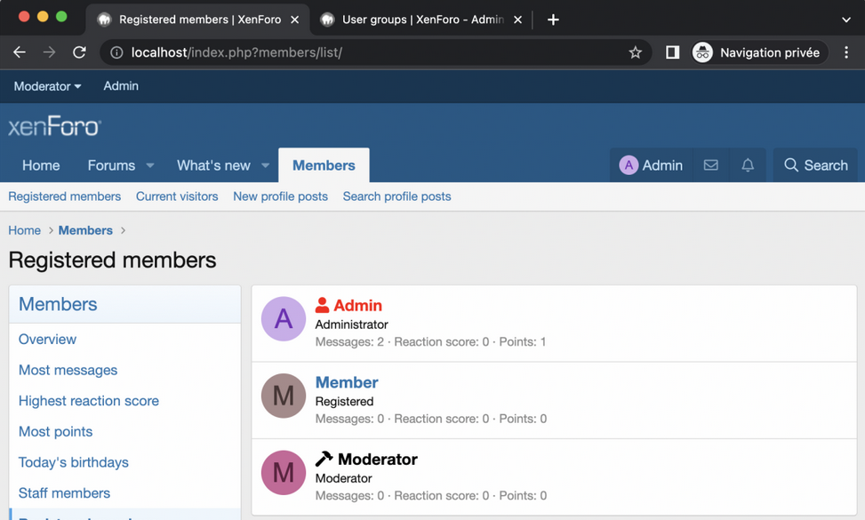Click Admin's purple avatar in member list
Viewport: 865px width, 520px height.
point(284,319)
